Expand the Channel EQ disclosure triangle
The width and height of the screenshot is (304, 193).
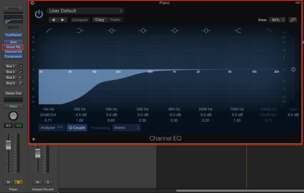point(34,139)
